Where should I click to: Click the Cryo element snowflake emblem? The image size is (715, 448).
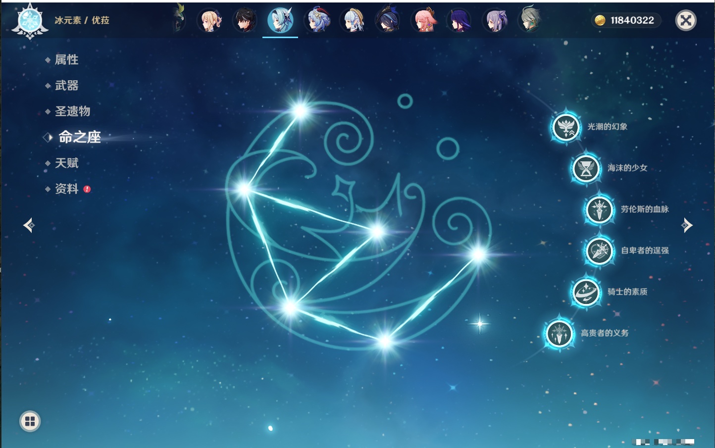(x=30, y=21)
